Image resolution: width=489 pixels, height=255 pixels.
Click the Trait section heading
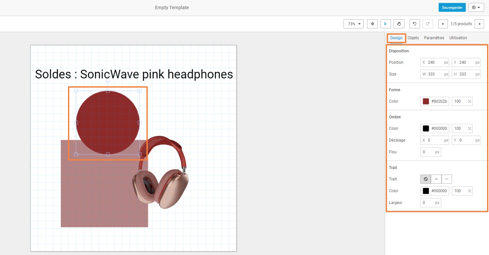click(x=393, y=168)
